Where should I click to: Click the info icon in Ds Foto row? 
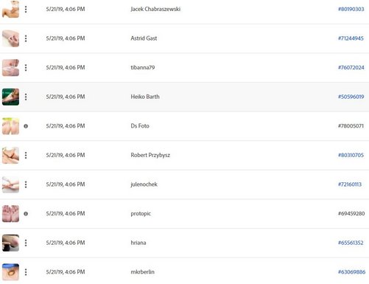click(x=26, y=126)
